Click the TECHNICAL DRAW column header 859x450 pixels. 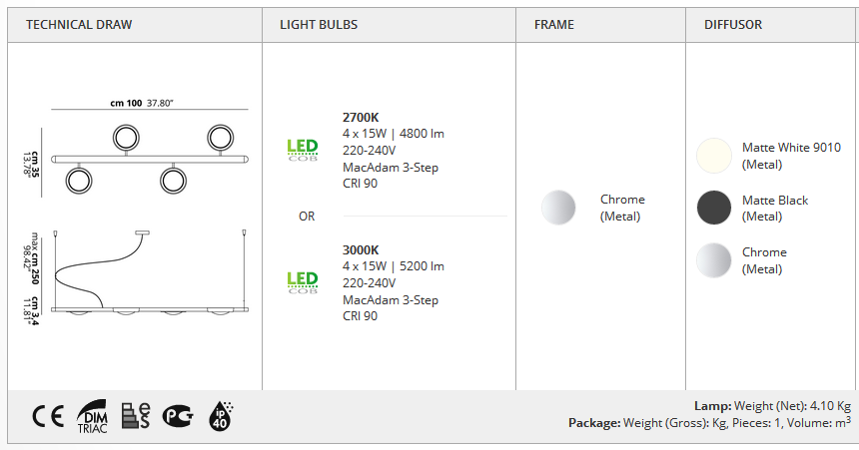point(79,25)
